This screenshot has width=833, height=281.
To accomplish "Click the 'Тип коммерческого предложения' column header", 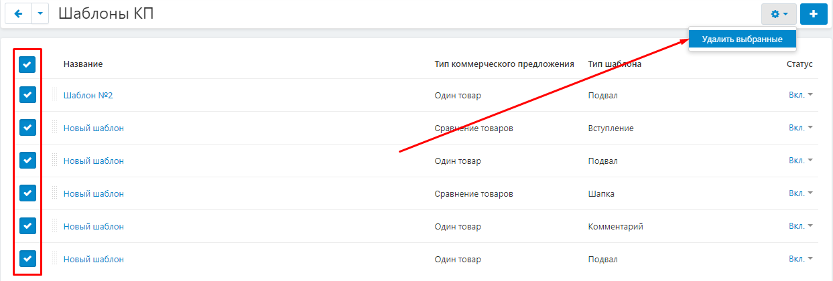I will click(x=505, y=64).
